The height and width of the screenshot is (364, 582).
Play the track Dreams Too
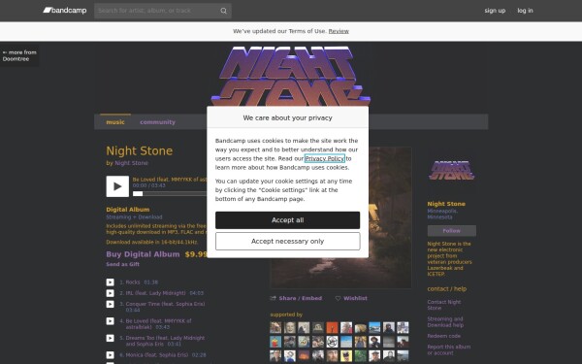(x=111, y=338)
